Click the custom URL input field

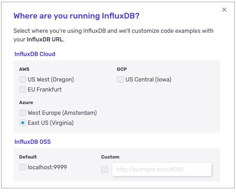162,169
